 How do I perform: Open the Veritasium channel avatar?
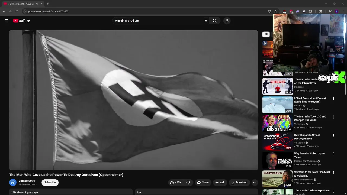(x=13, y=183)
